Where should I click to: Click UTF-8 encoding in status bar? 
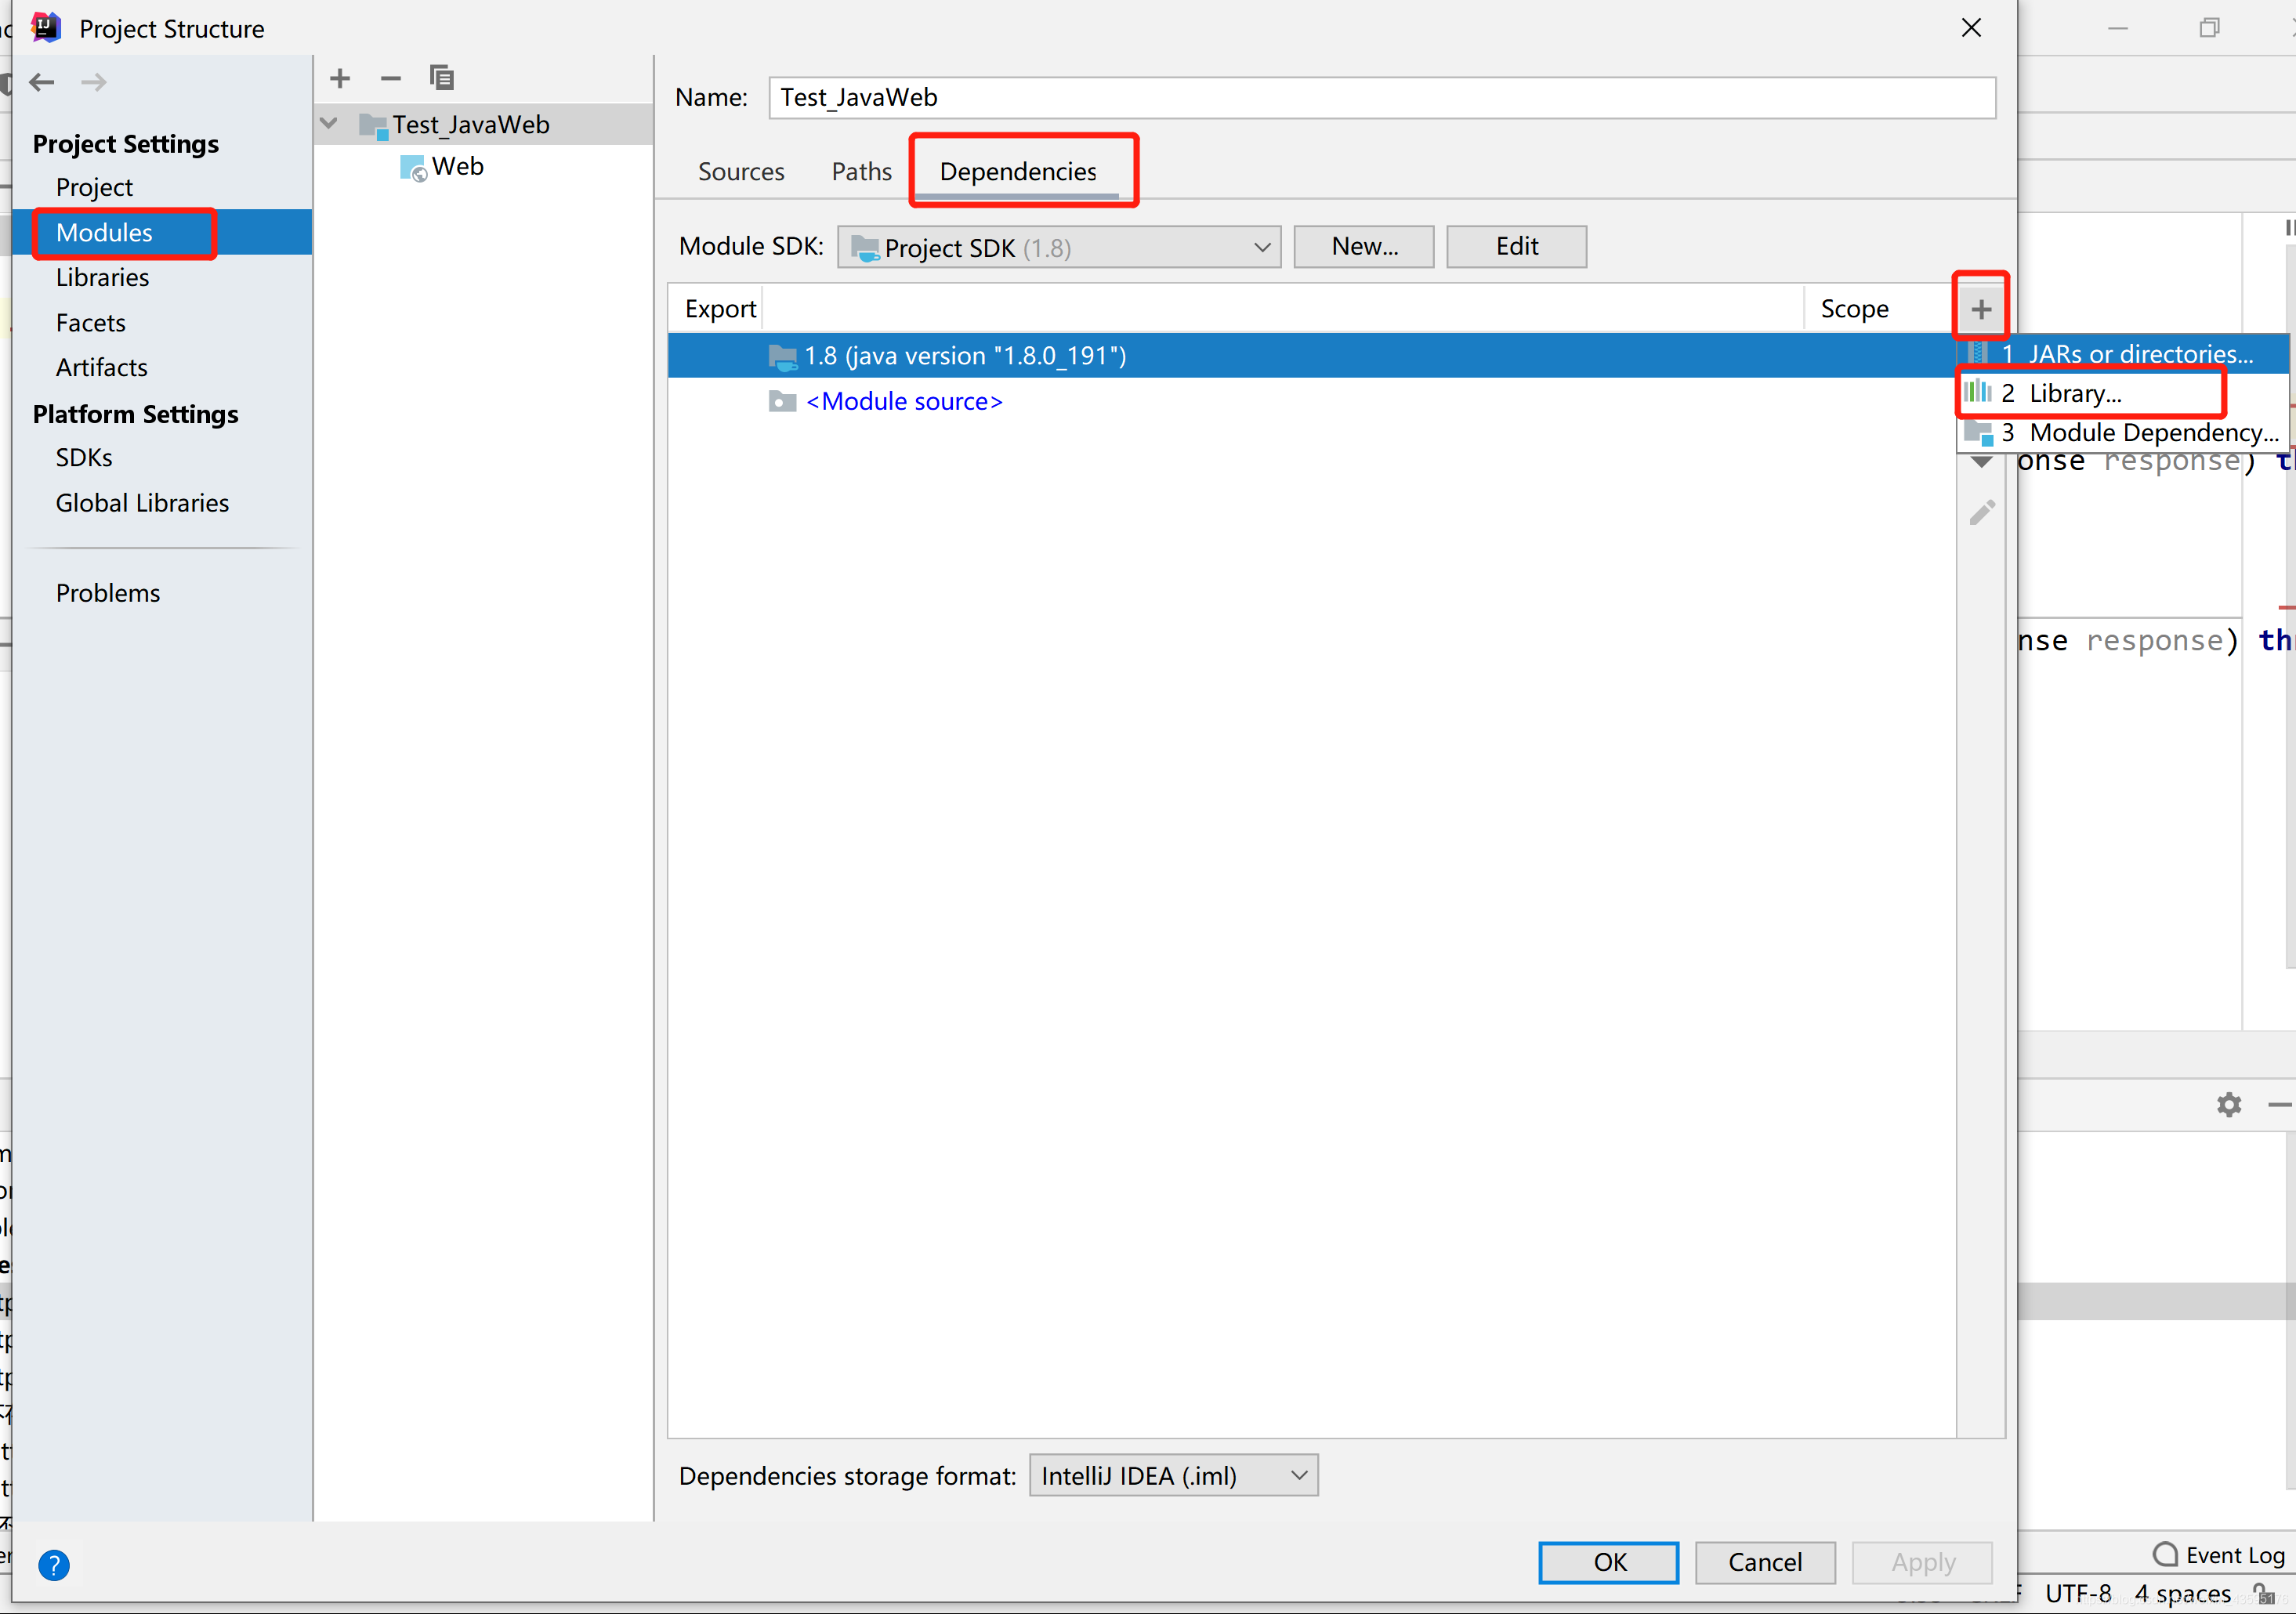tap(2078, 1592)
